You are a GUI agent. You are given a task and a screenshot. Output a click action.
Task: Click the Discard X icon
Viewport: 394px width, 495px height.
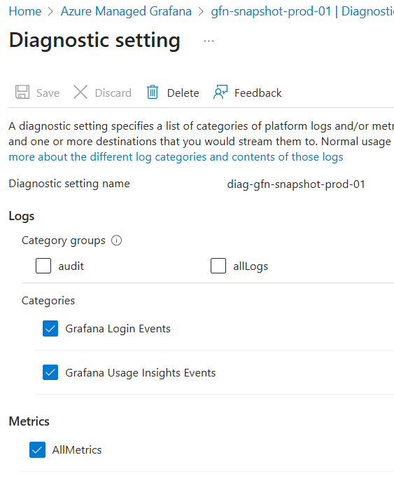coord(80,92)
